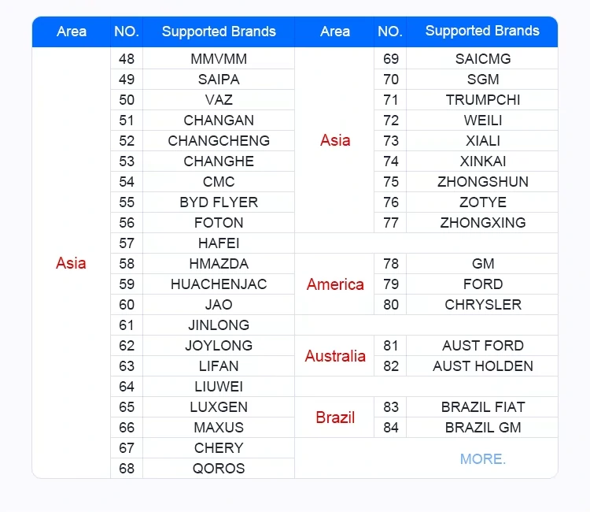The image size is (590, 512).
Task: Select the CHANGCHENG brand cell
Action: (x=219, y=141)
